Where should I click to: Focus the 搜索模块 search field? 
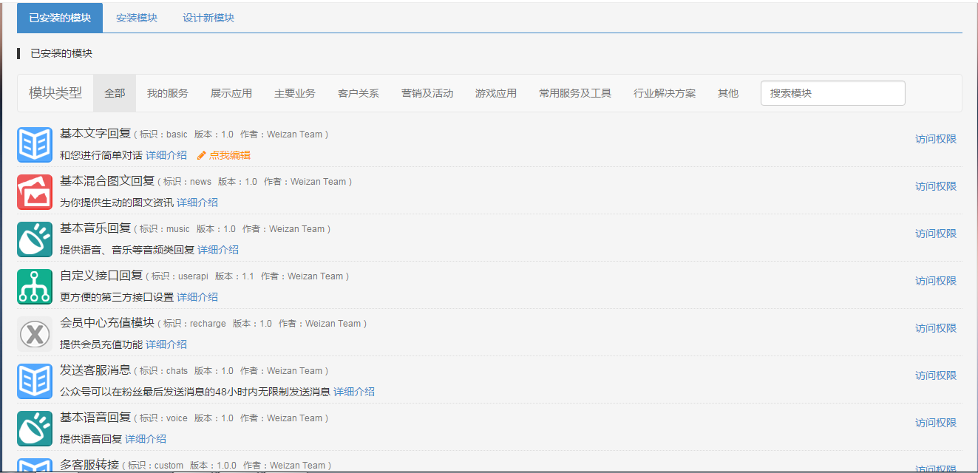point(833,93)
